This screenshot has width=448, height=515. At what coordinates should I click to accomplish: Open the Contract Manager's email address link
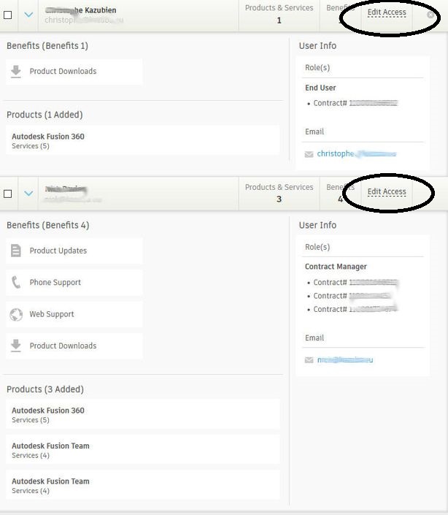click(x=345, y=360)
